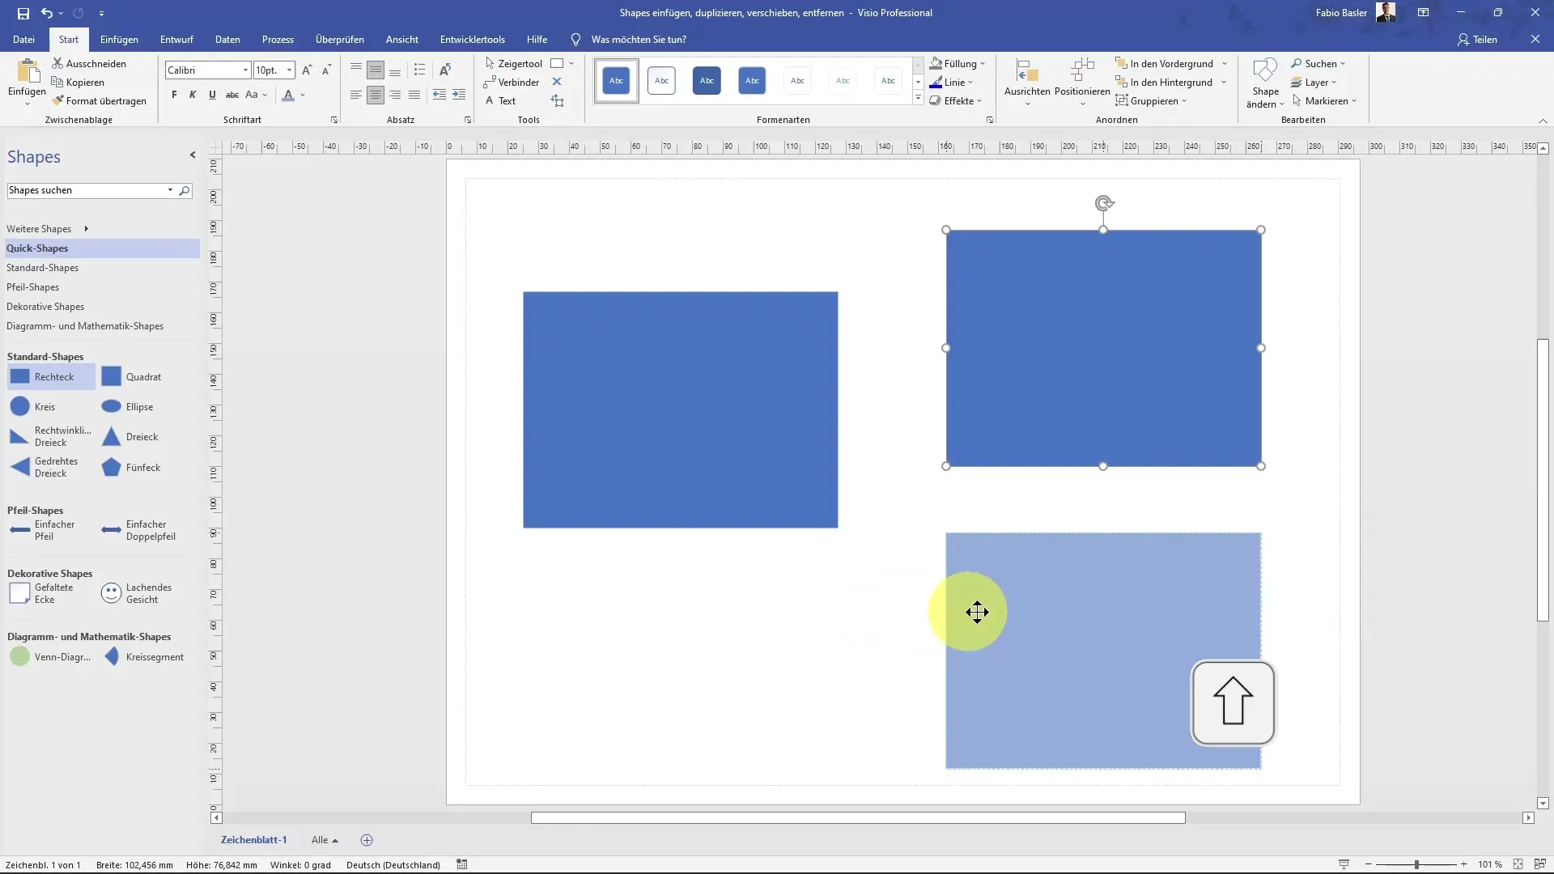Click the Teilen share button
The height and width of the screenshot is (874, 1554).
[1477, 39]
